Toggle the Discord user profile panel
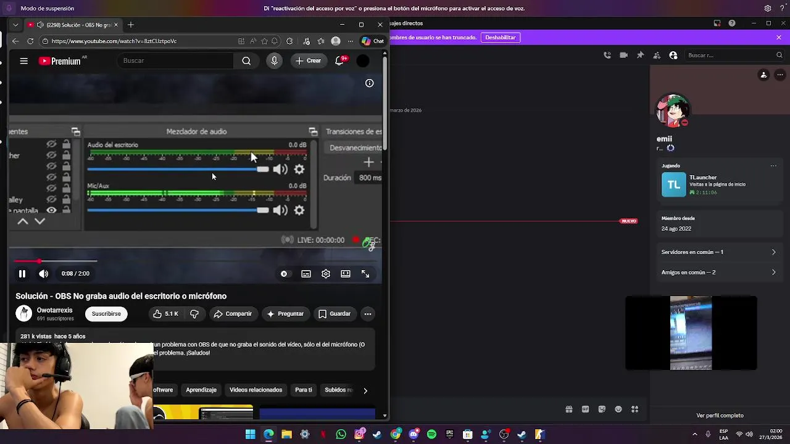This screenshot has height=444, width=790. tap(673, 55)
